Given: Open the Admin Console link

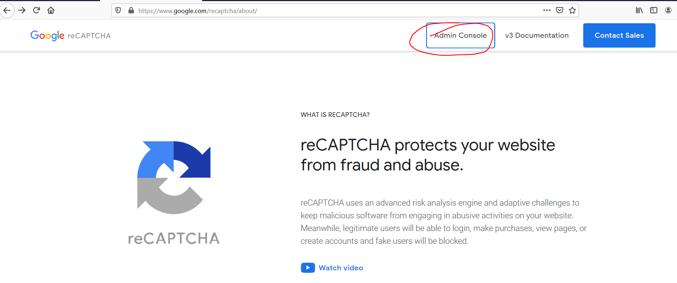Looking at the screenshot, I should (460, 35).
